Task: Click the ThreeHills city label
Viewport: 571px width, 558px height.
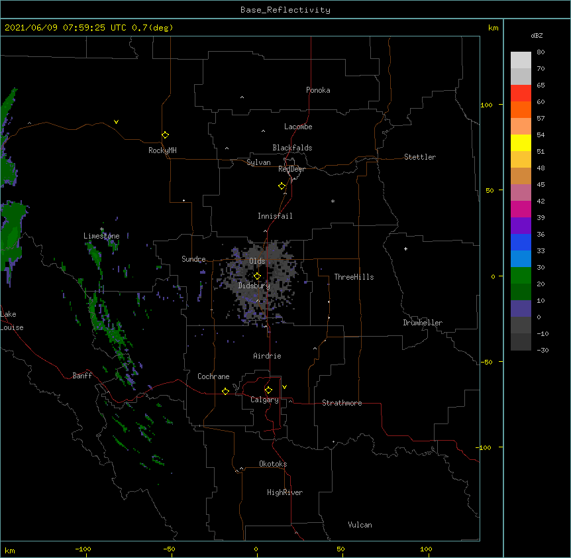Action: tap(354, 277)
